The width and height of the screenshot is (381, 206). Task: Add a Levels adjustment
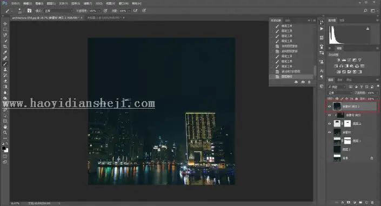344,60
